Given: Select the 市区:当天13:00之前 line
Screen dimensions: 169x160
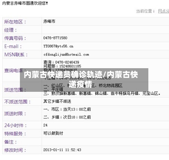Looking at the screenshot, I should click(x=67, y=109).
